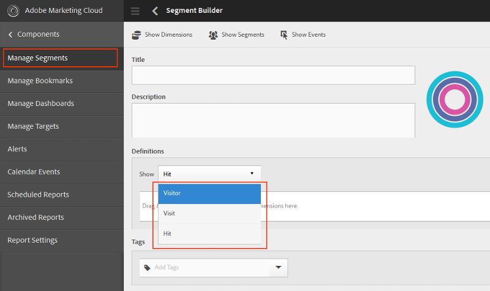Click the Adobe Marketing Cloud title text
Image resolution: width=490 pixels, height=291 pixels.
(64, 10)
